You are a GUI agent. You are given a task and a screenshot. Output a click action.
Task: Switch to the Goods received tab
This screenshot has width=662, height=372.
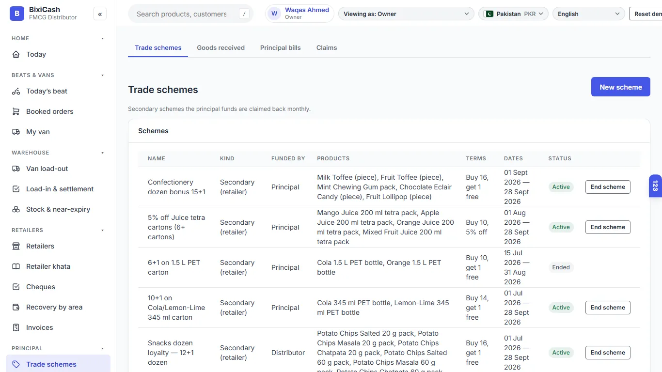221,47
